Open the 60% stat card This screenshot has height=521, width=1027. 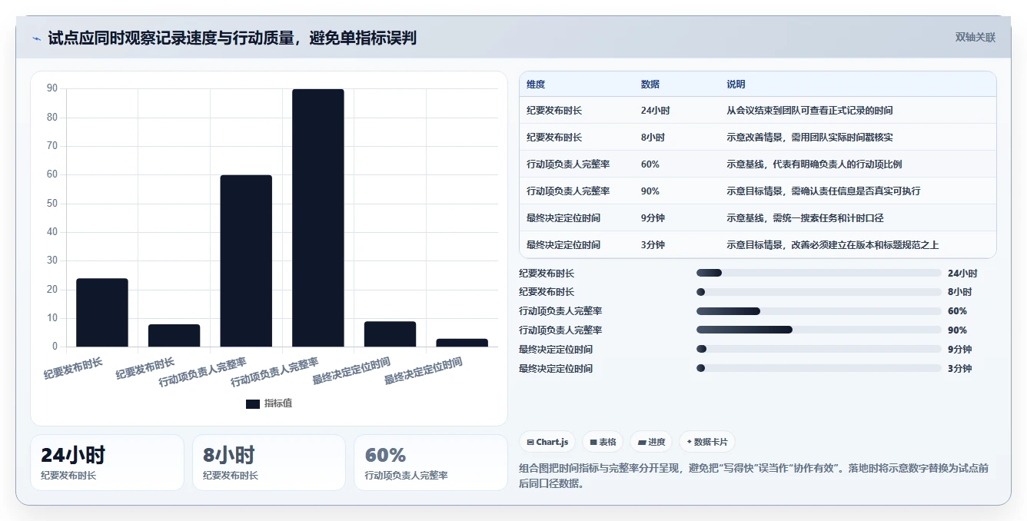tap(430, 463)
